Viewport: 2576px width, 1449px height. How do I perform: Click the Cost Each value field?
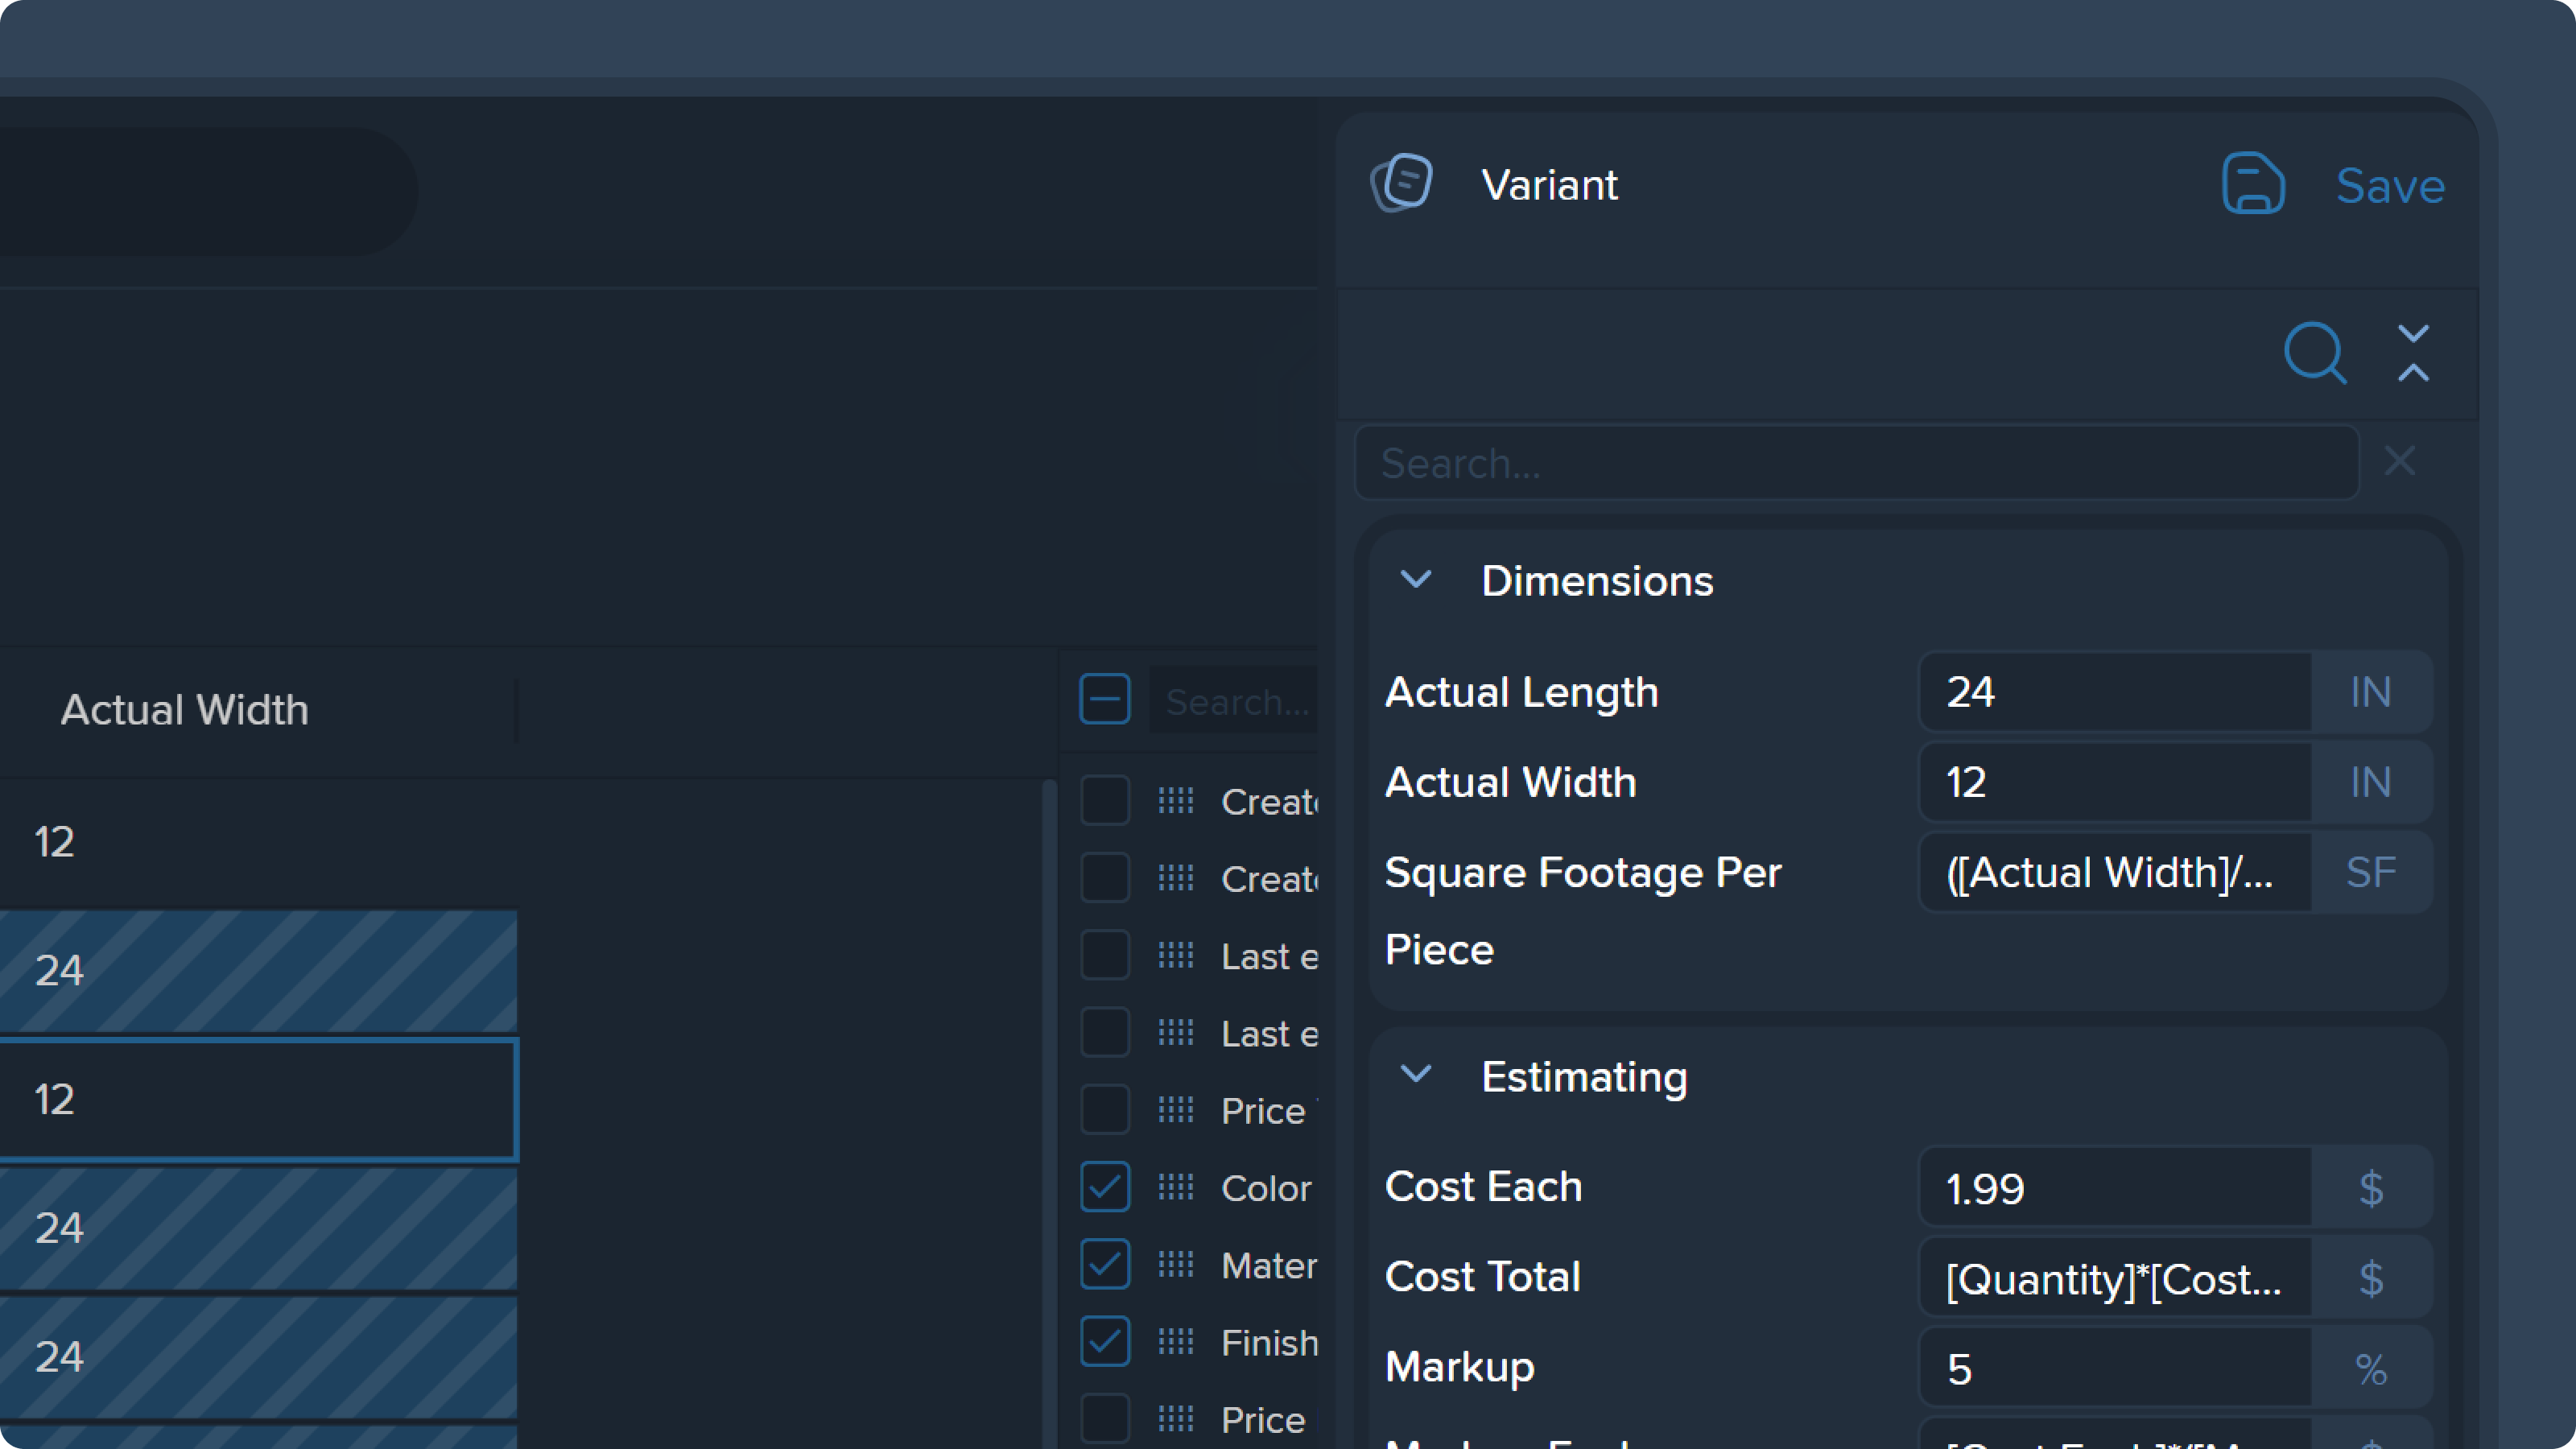click(x=2113, y=1188)
